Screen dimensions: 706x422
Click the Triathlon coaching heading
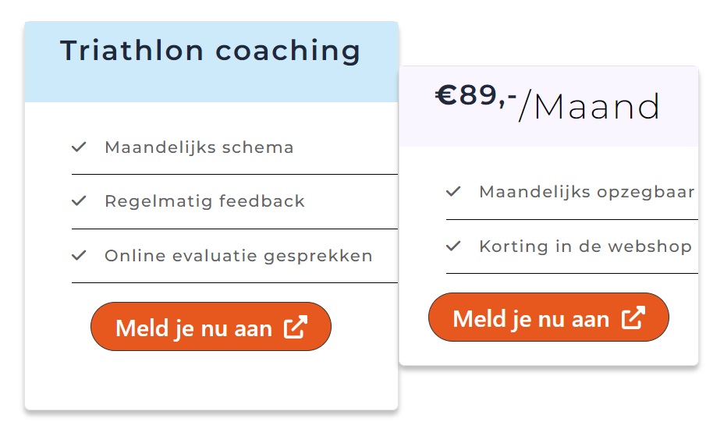211,51
